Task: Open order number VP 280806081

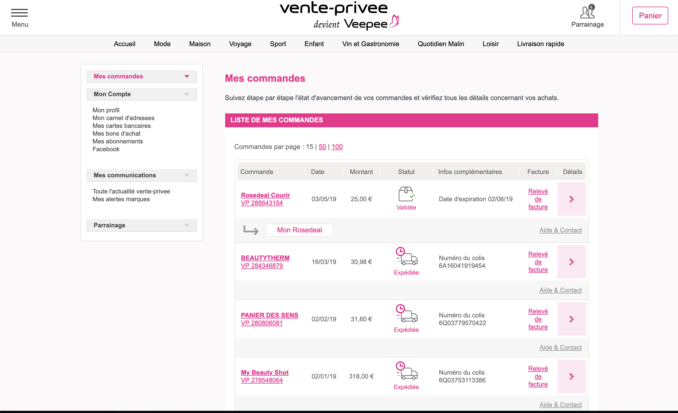Action: (x=262, y=323)
